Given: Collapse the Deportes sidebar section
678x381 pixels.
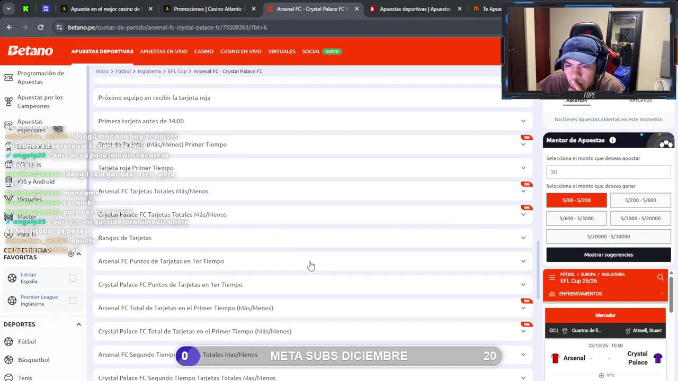Looking at the screenshot, I should coord(78,324).
